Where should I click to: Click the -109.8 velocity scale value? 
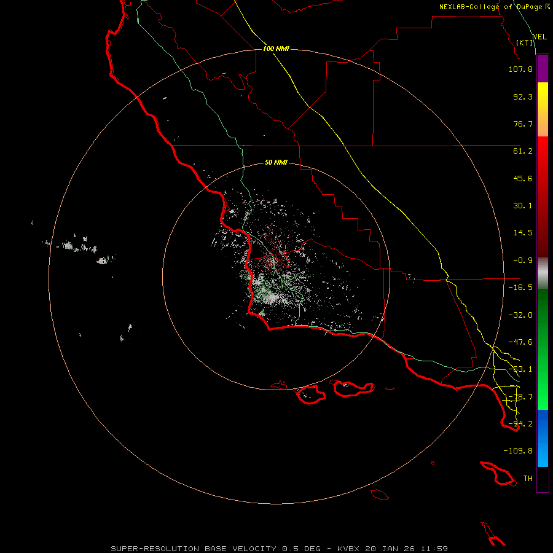pos(518,451)
